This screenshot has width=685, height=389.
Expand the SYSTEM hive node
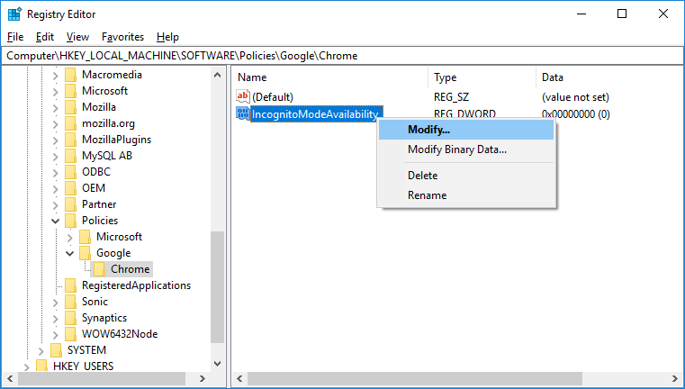[x=41, y=350]
